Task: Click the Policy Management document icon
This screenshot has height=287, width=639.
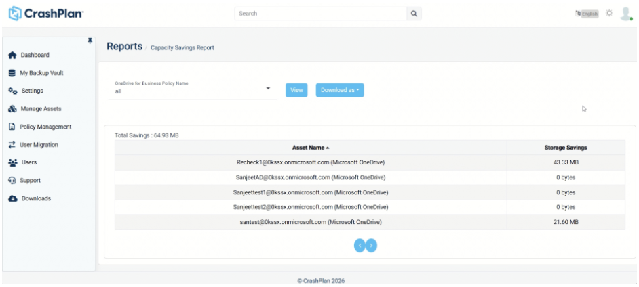Action: tap(12, 127)
